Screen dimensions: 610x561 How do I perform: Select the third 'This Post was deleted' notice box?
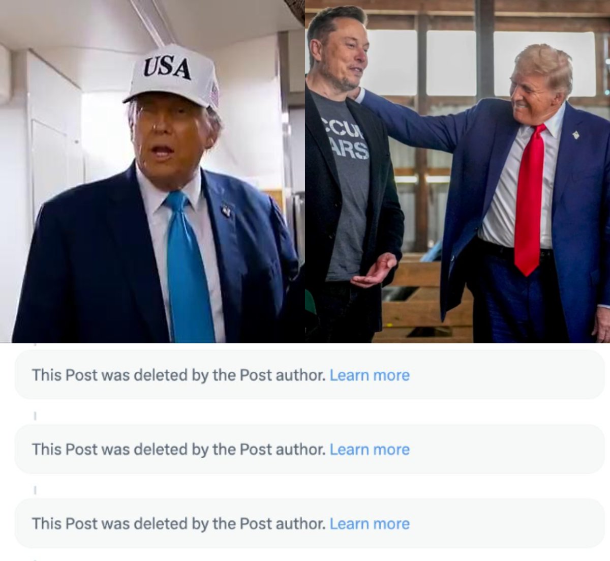click(x=310, y=523)
